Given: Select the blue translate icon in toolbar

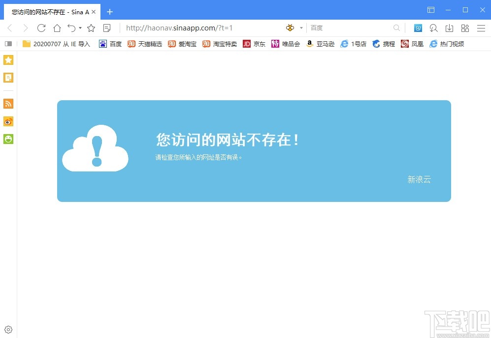Looking at the screenshot, I should [x=418, y=28].
